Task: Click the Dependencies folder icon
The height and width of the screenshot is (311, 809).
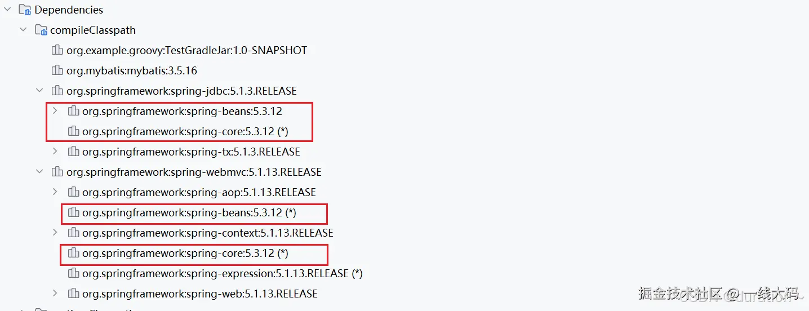Action: tap(25, 10)
